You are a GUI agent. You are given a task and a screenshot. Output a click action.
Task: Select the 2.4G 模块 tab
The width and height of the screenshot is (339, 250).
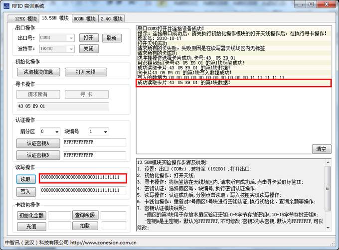[x=111, y=19]
